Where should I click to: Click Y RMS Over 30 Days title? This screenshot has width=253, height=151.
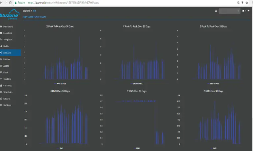pos(137,91)
